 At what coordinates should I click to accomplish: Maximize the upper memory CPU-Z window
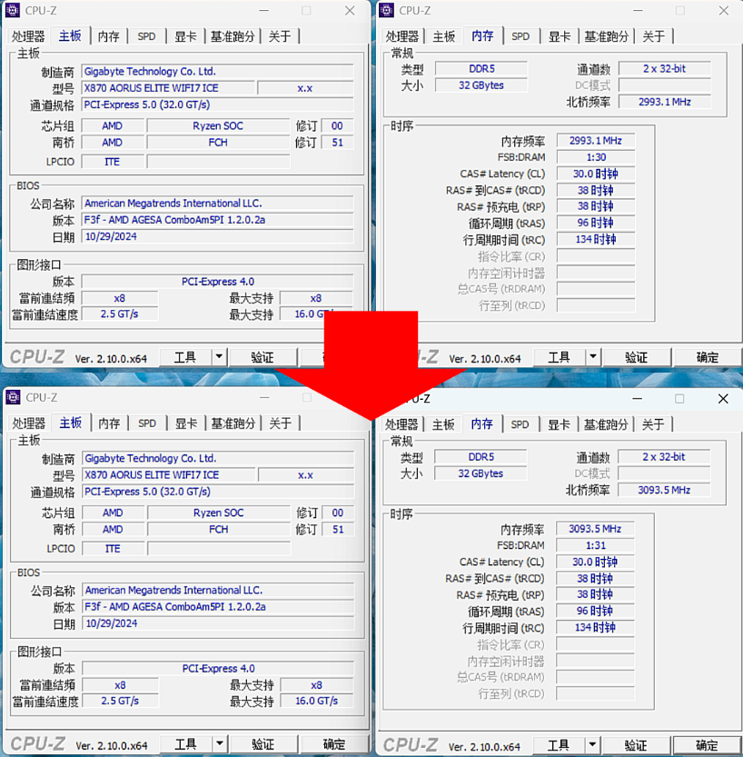pos(679,11)
